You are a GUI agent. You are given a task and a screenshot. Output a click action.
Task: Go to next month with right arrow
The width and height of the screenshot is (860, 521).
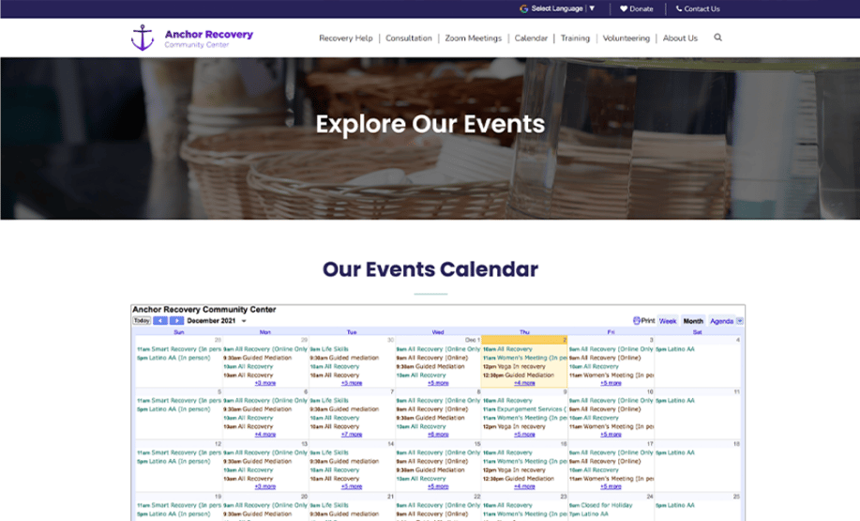(x=176, y=320)
